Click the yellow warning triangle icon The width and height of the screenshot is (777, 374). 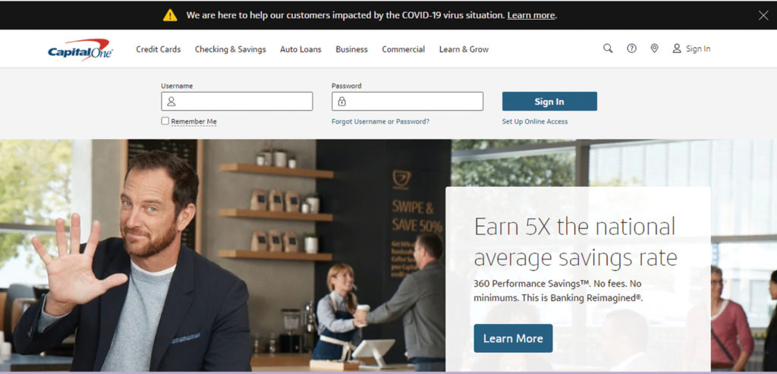(170, 15)
